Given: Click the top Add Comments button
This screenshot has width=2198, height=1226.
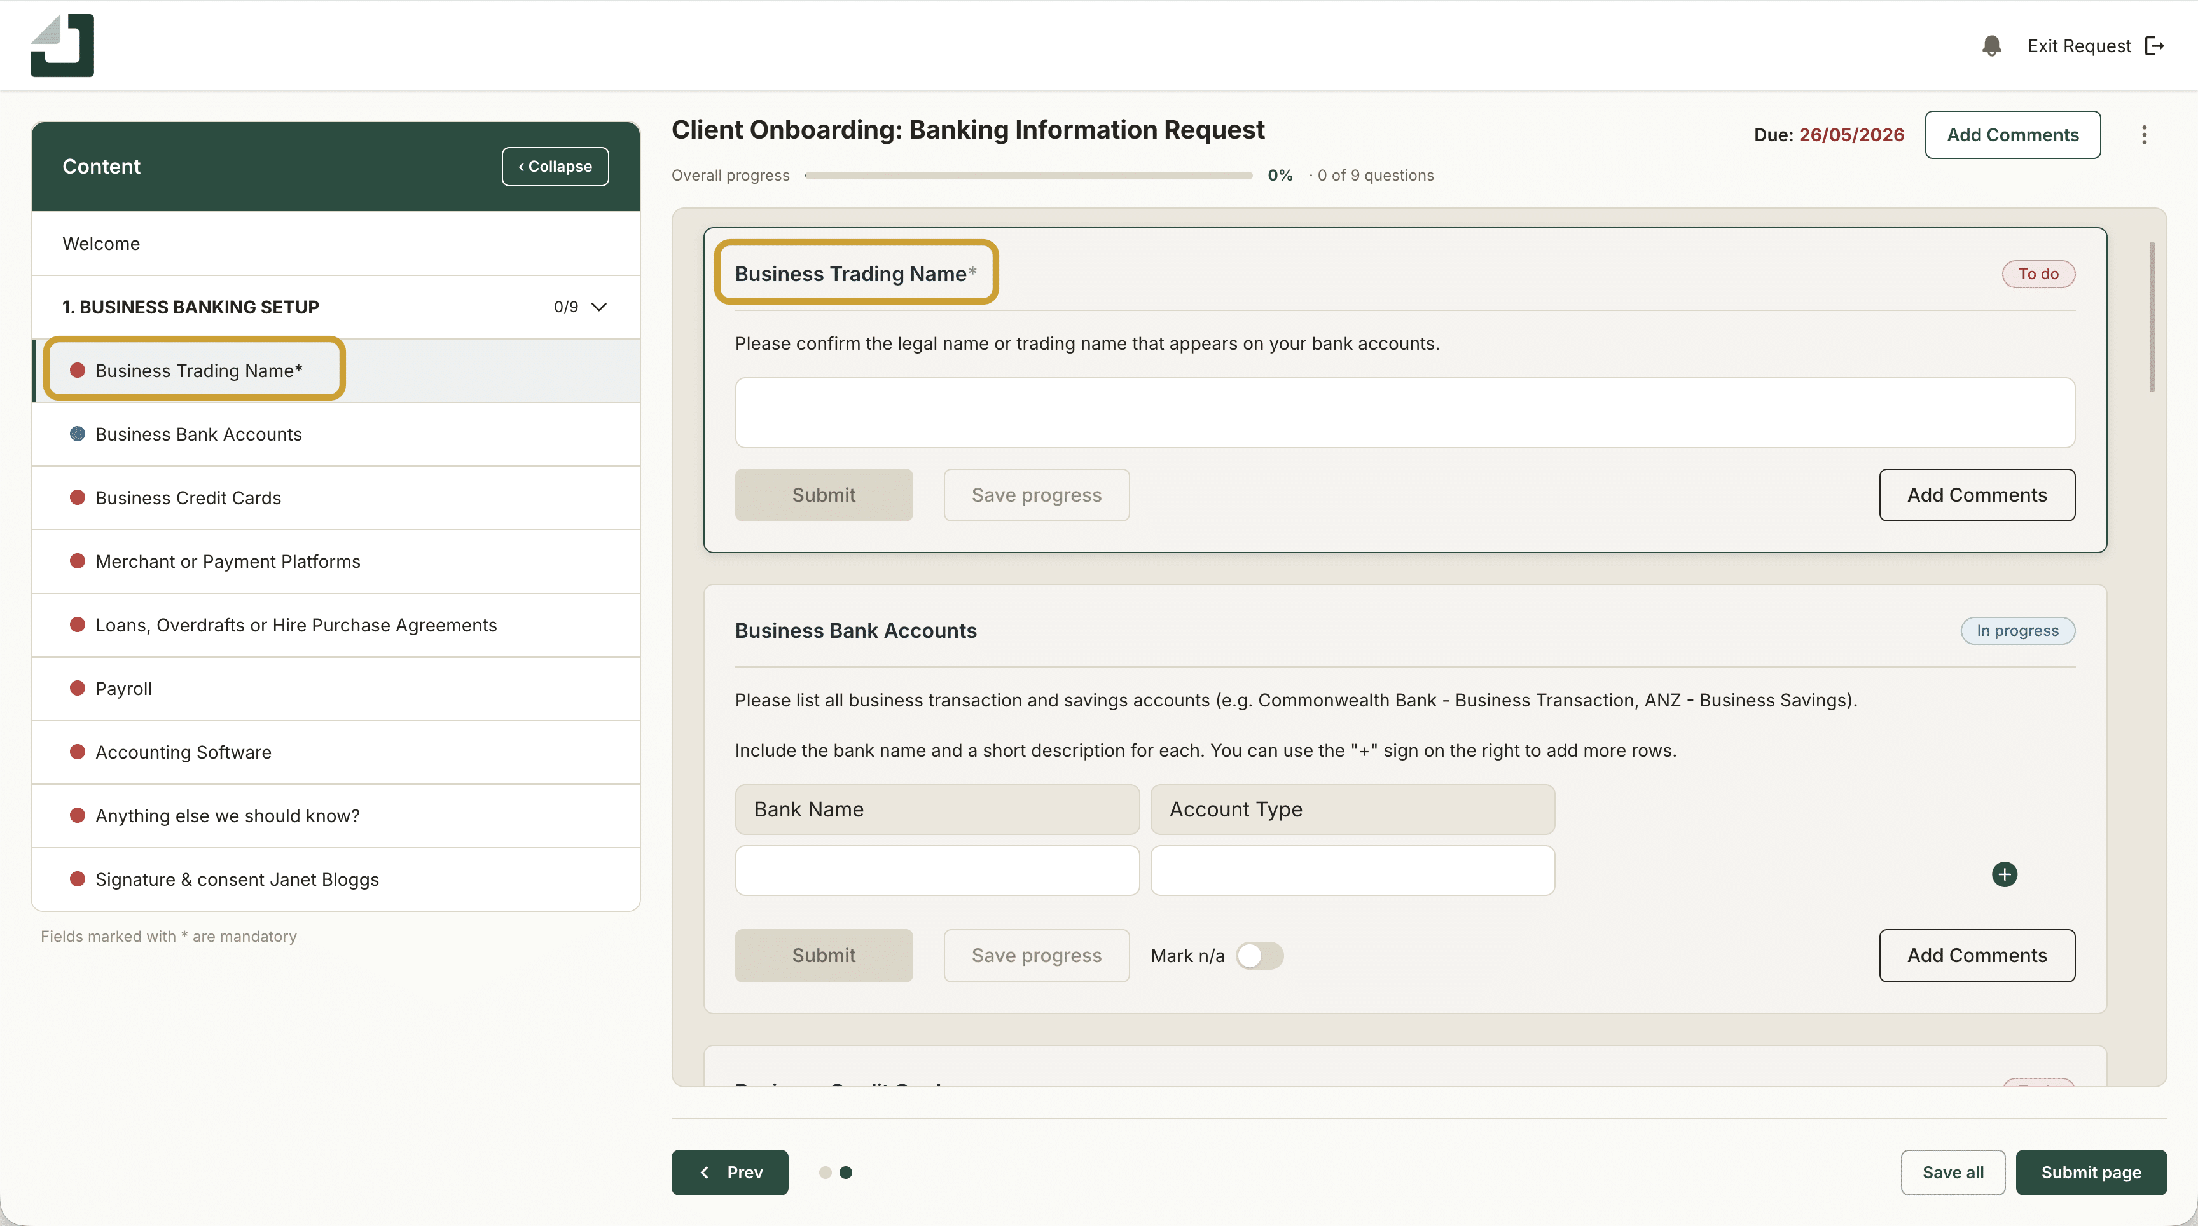Looking at the screenshot, I should tap(2012, 135).
